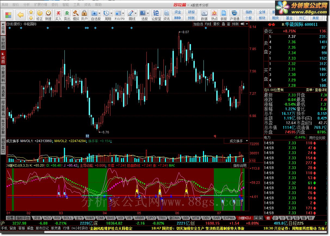Toggle 加自选 add to watchlist
The width and height of the screenshot is (330, 236).
(198, 24)
